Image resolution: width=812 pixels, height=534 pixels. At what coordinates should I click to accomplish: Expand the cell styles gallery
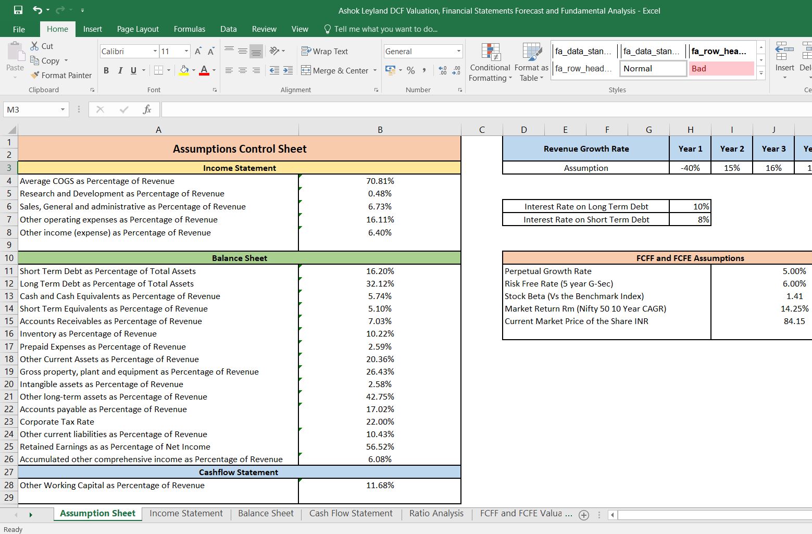(x=761, y=73)
